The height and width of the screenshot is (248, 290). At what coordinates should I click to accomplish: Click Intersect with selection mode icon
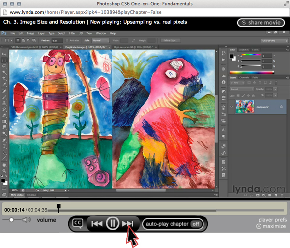(34, 40)
